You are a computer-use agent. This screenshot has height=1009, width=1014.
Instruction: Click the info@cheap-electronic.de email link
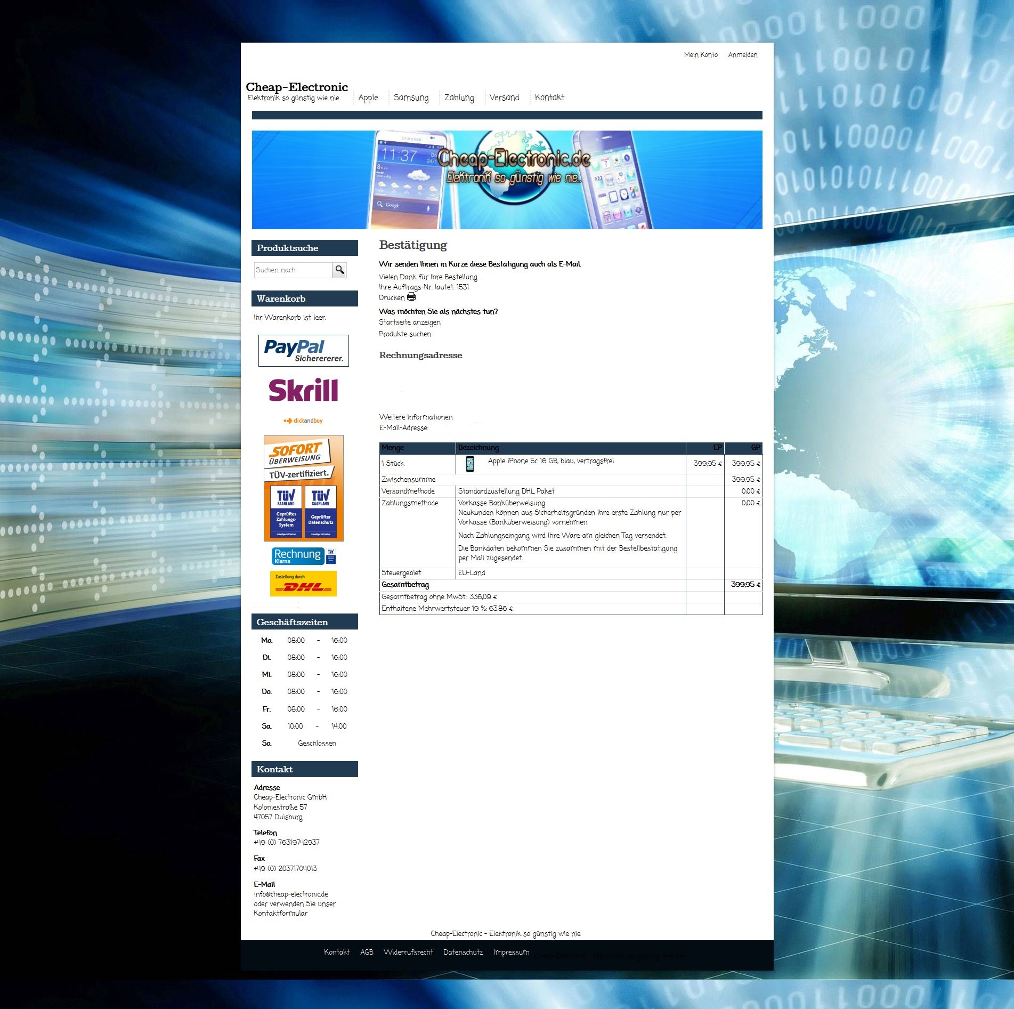pyautogui.click(x=291, y=894)
